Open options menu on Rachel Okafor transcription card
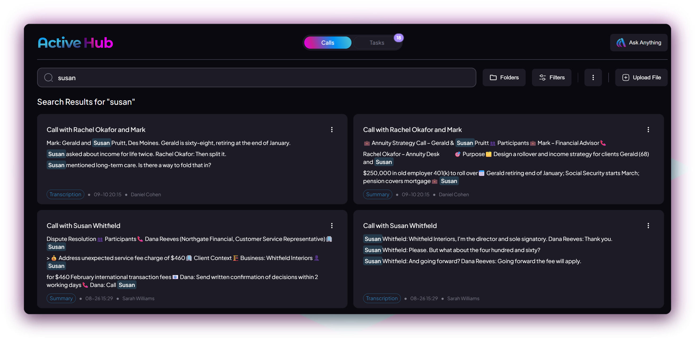 pyautogui.click(x=332, y=130)
